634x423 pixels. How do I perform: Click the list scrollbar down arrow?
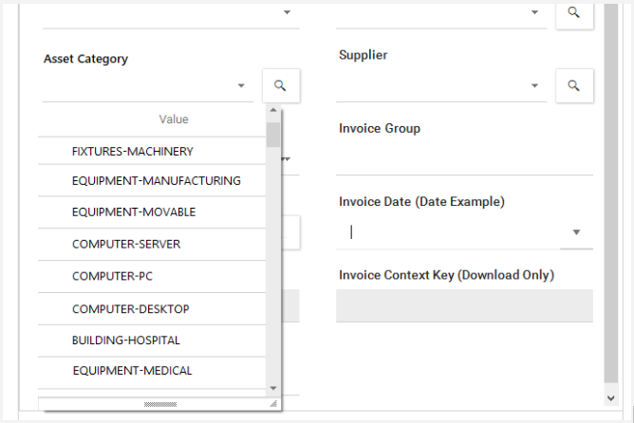point(273,388)
